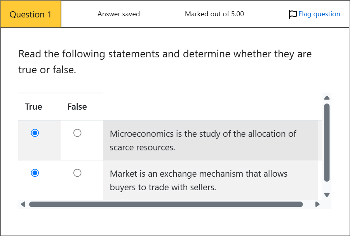The width and height of the screenshot is (350, 236).
Task: Click the Answer saved status label
Action: (x=118, y=14)
